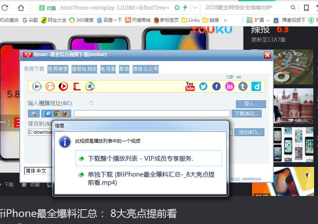Grab the URL from Chrome icon
The height and width of the screenshot is (224, 318).
pyautogui.click(x=57, y=114)
